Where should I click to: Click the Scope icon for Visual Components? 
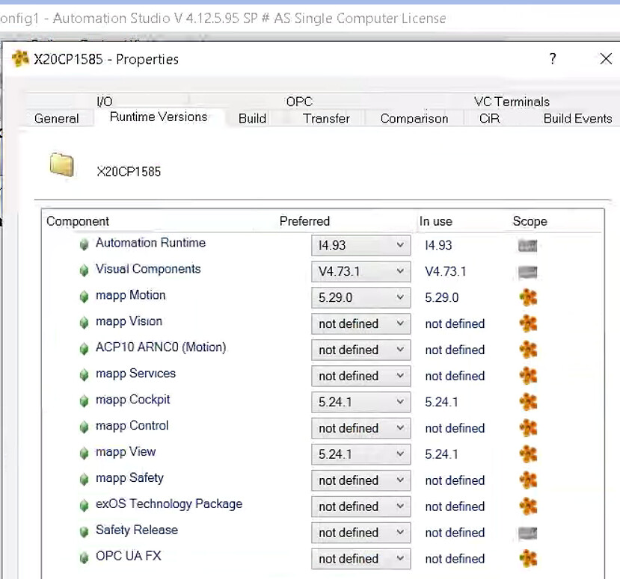[x=527, y=272]
